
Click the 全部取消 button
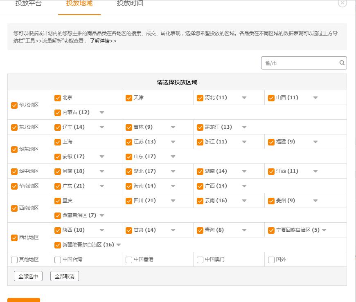point(65,277)
